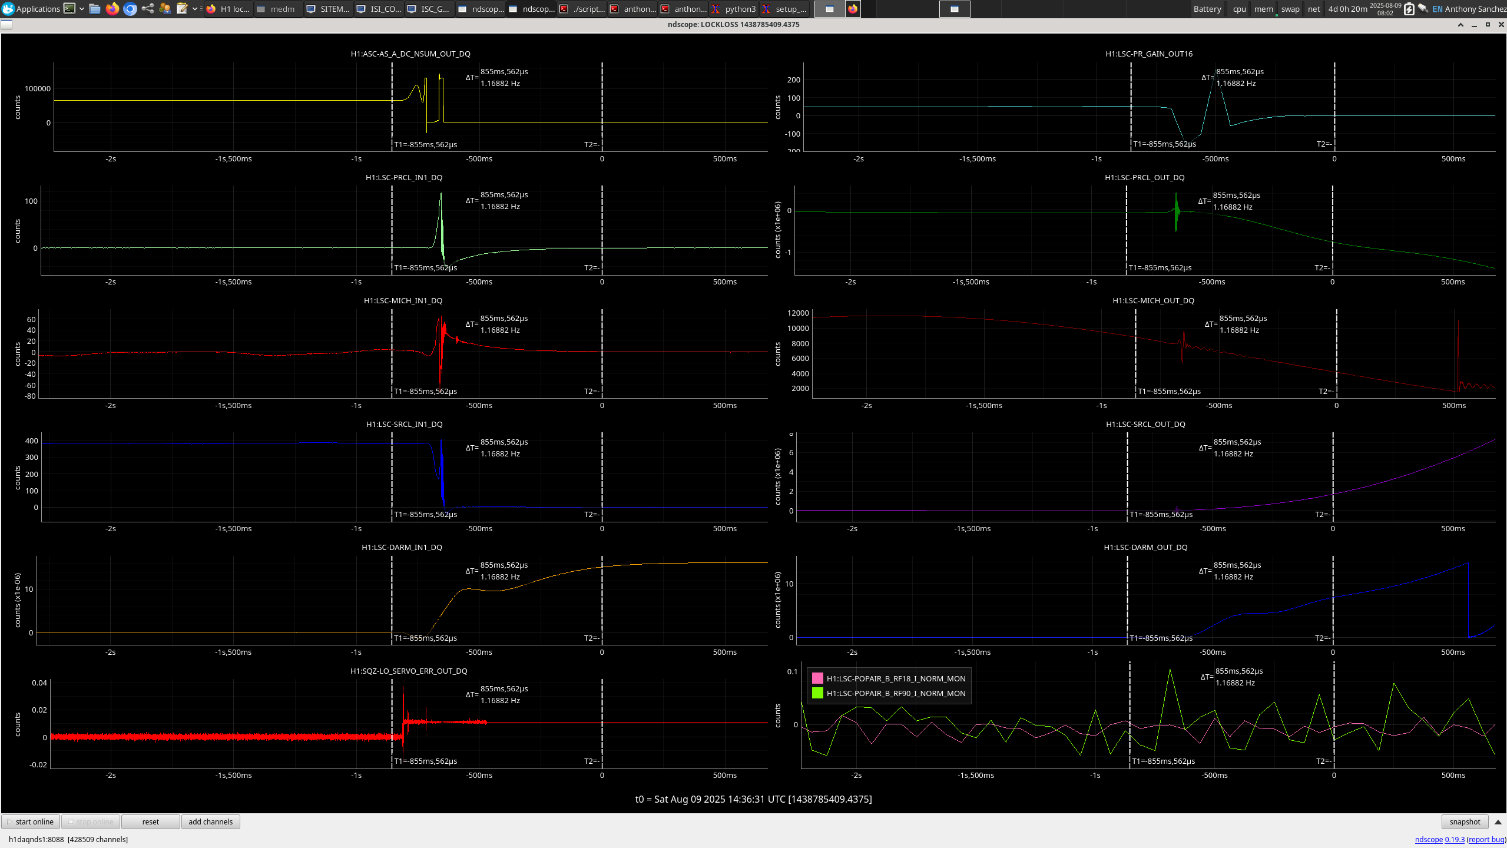Expand the dropdown arrow beside the terminal launcher

click(x=81, y=9)
